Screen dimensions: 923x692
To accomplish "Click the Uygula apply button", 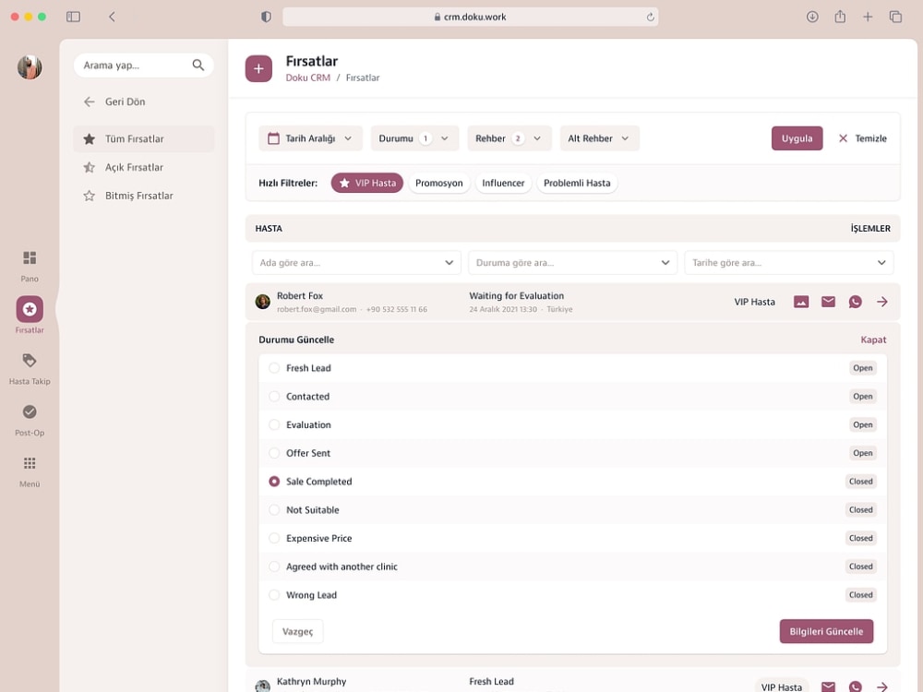I will pyautogui.click(x=797, y=138).
